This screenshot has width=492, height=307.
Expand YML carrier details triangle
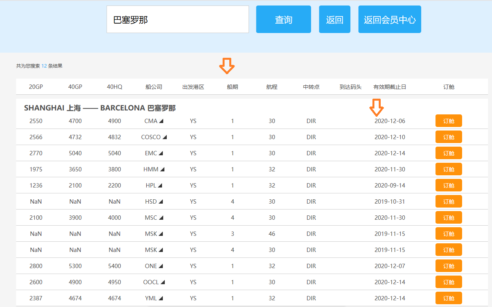click(x=160, y=298)
